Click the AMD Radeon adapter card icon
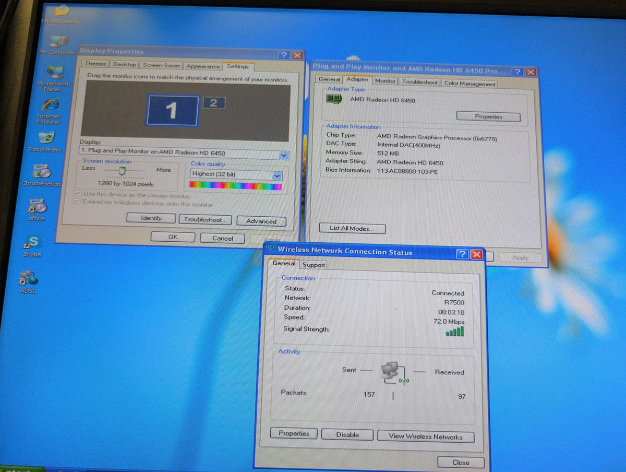 point(333,99)
